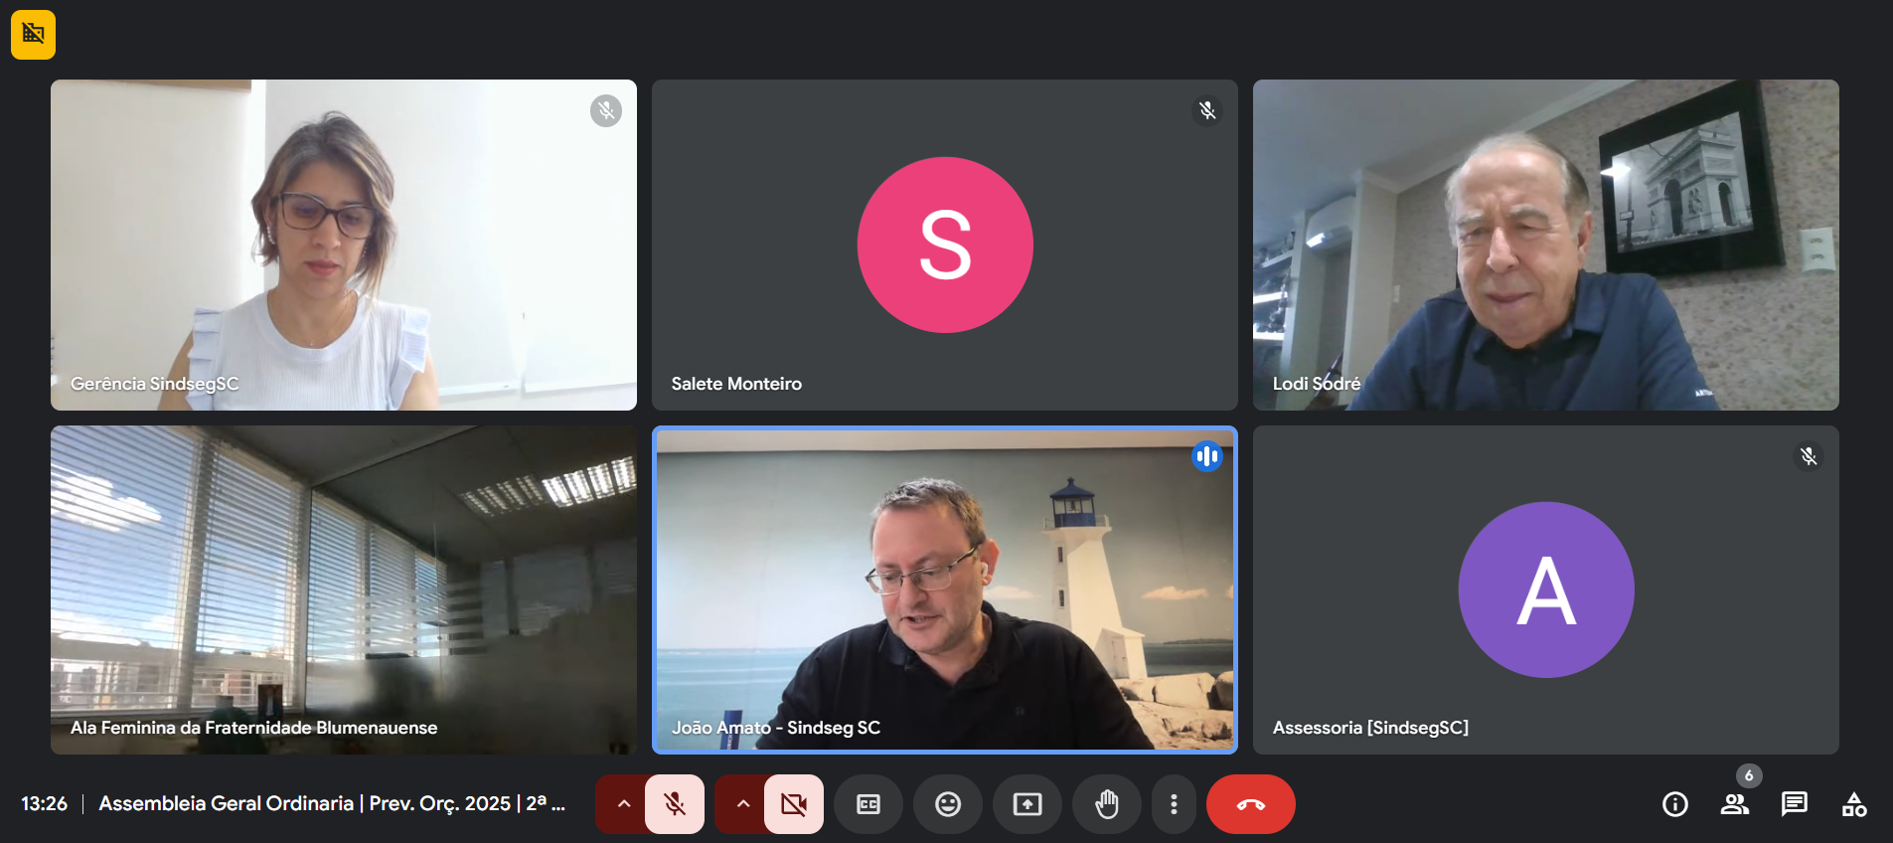Select João Amato's video tile
The height and width of the screenshot is (843, 1893).
click(944, 590)
